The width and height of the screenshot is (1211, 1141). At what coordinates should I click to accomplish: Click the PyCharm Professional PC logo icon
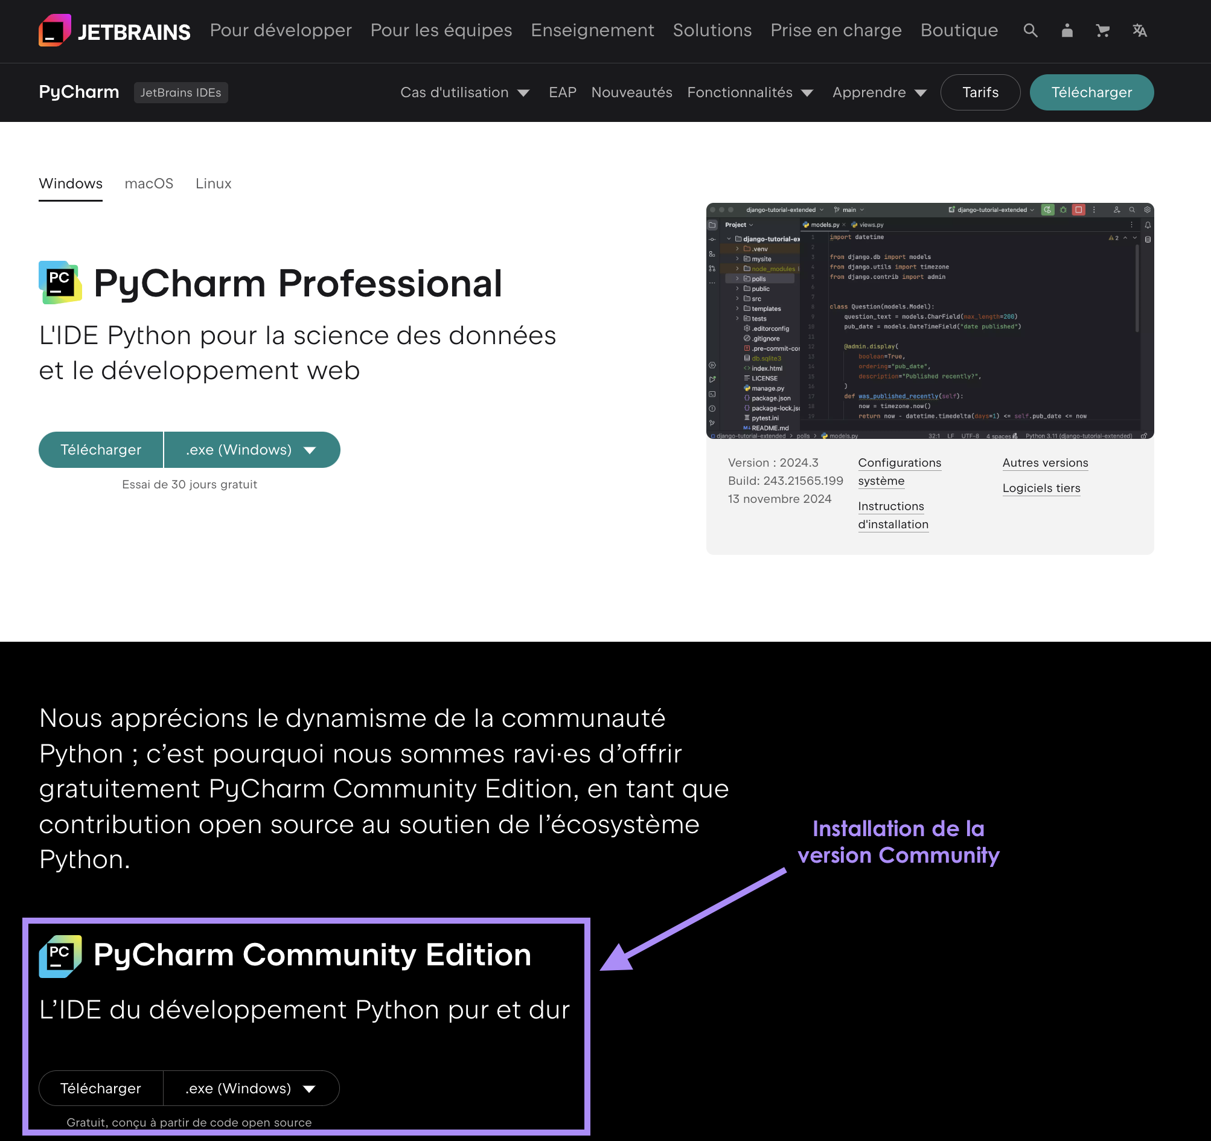[60, 281]
